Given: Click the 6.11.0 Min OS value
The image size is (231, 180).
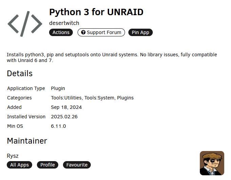Looking at the screenshot, I should (58, 126).
